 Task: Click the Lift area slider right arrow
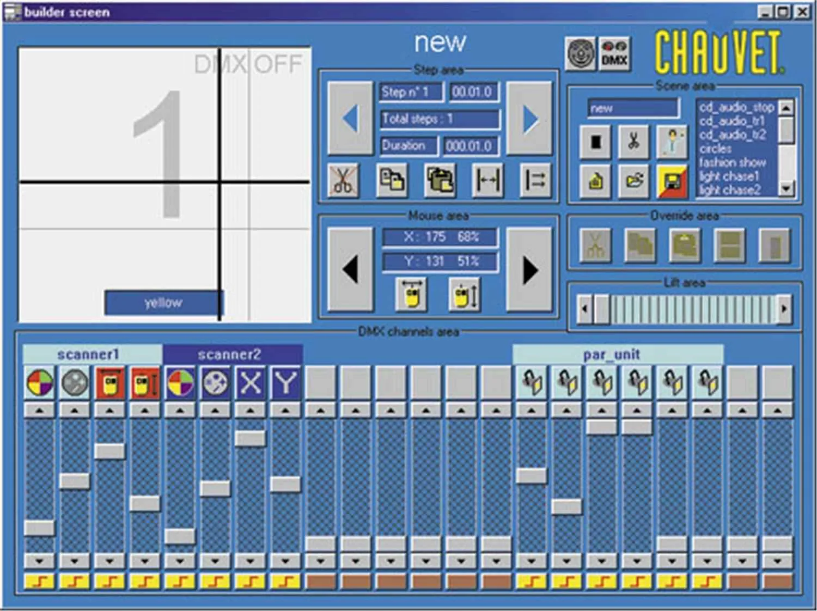click(784, 309)
